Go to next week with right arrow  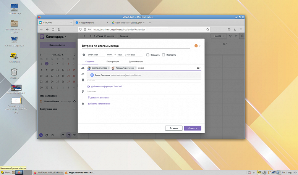tap(91, 36)
